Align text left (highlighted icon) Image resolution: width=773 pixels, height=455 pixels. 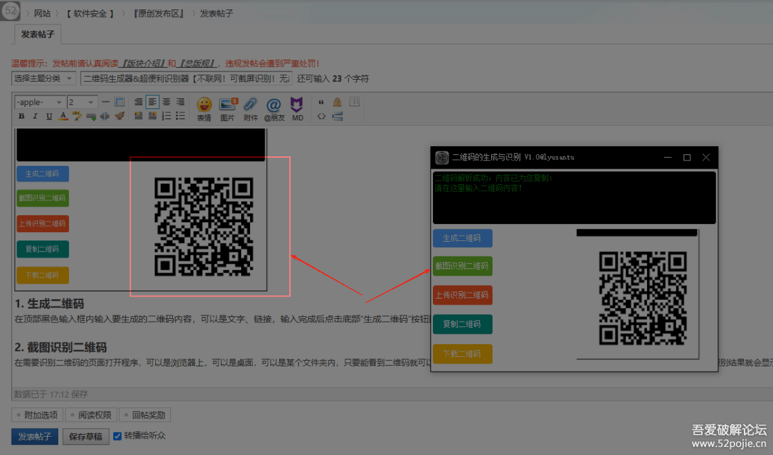(152, 102)
